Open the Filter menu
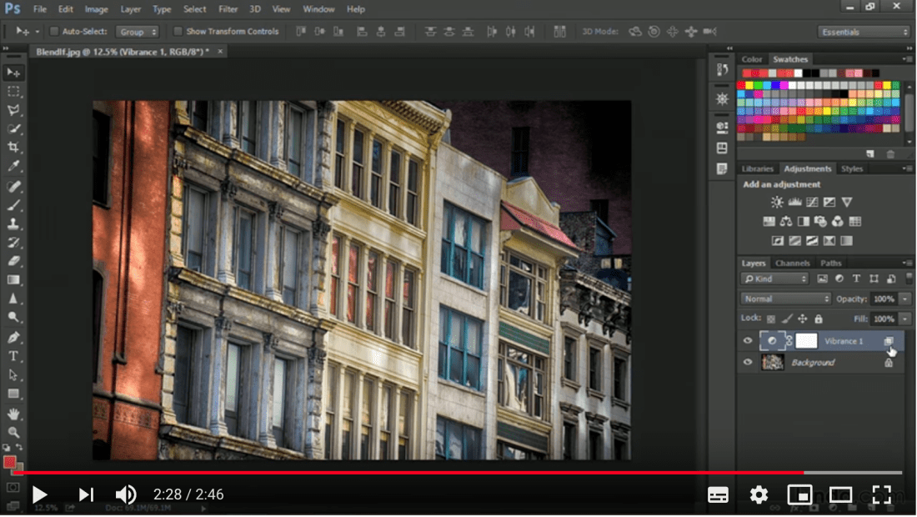The height and width of the screenshot is (517, 917). (228, 9)
